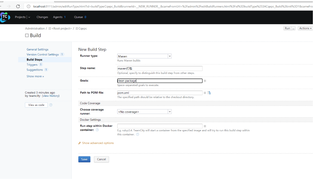Open the Changes tab in top navigation
This screenshot has height=180, width=325.
tap(42, 17)
